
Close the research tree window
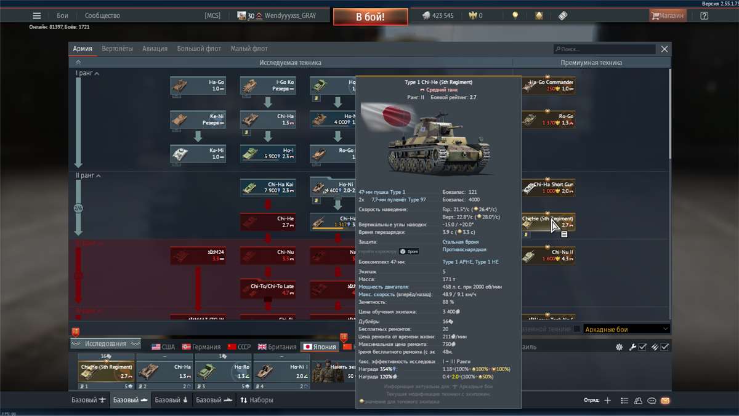click(664, 49)
